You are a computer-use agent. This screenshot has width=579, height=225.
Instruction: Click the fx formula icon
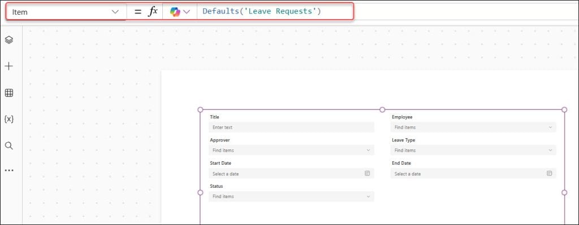click(153, 11)
